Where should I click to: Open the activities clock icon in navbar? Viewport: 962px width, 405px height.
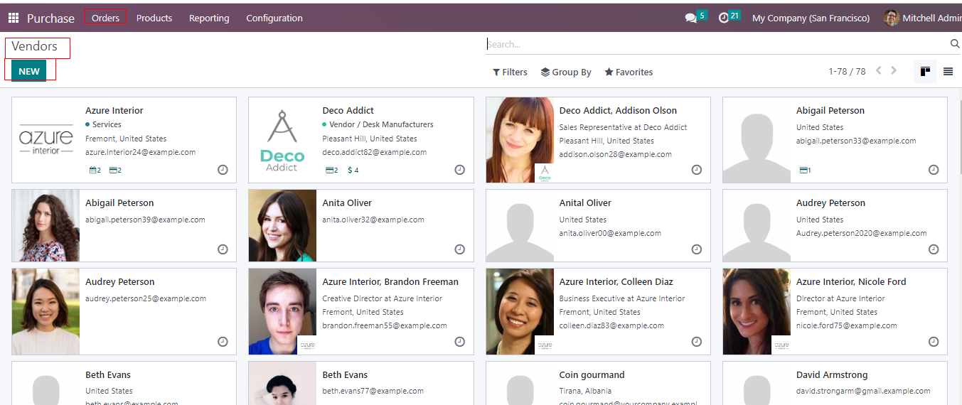click(x=724, y=18)
